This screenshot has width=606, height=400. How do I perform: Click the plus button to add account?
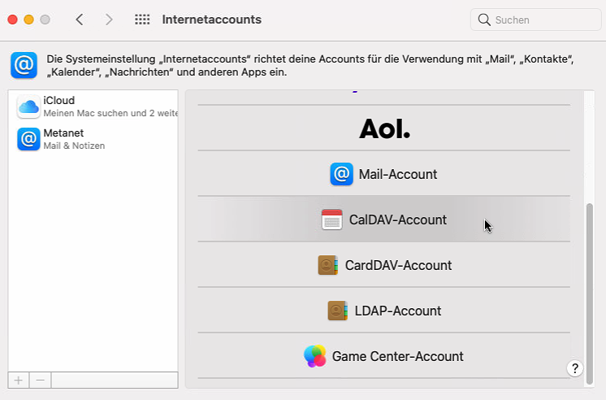tap(19, 380)
